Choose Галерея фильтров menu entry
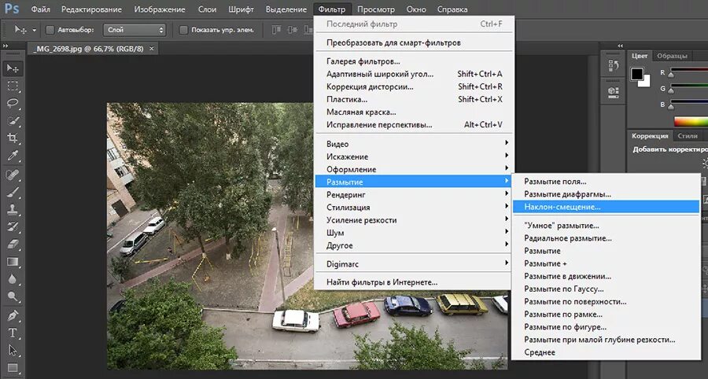The width and height of the screenshot is (708, 379). point(414,61)
